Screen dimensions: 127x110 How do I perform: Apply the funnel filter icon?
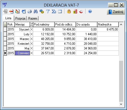point(48,12)
